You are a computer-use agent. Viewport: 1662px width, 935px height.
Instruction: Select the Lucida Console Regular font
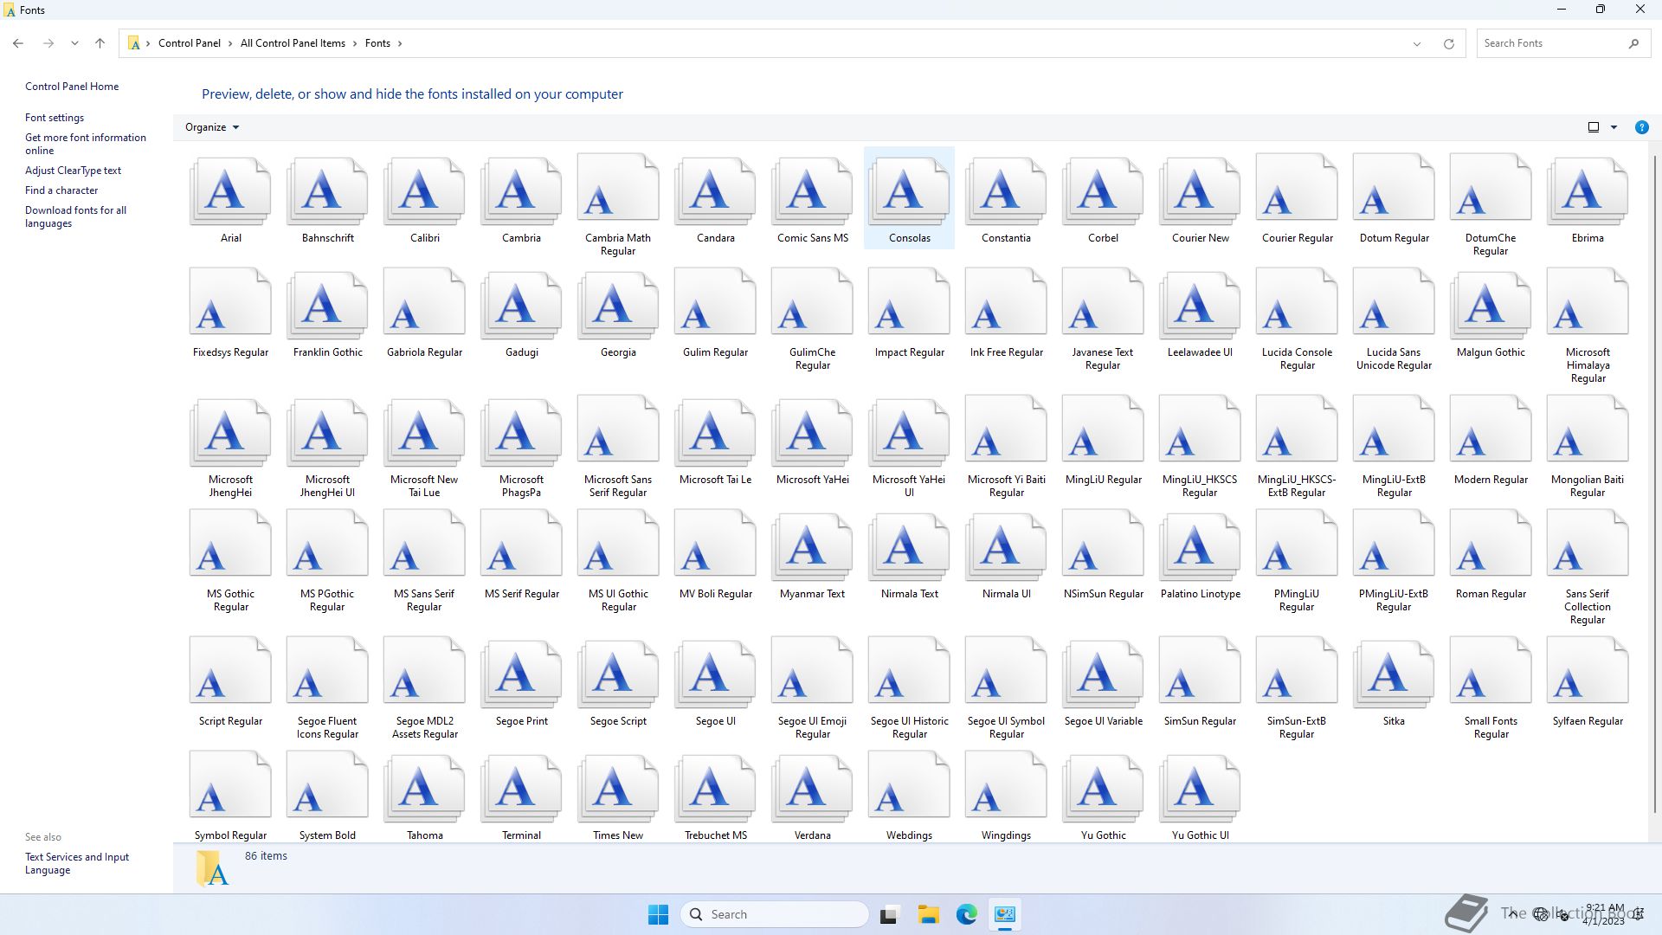coord(1297,302)
